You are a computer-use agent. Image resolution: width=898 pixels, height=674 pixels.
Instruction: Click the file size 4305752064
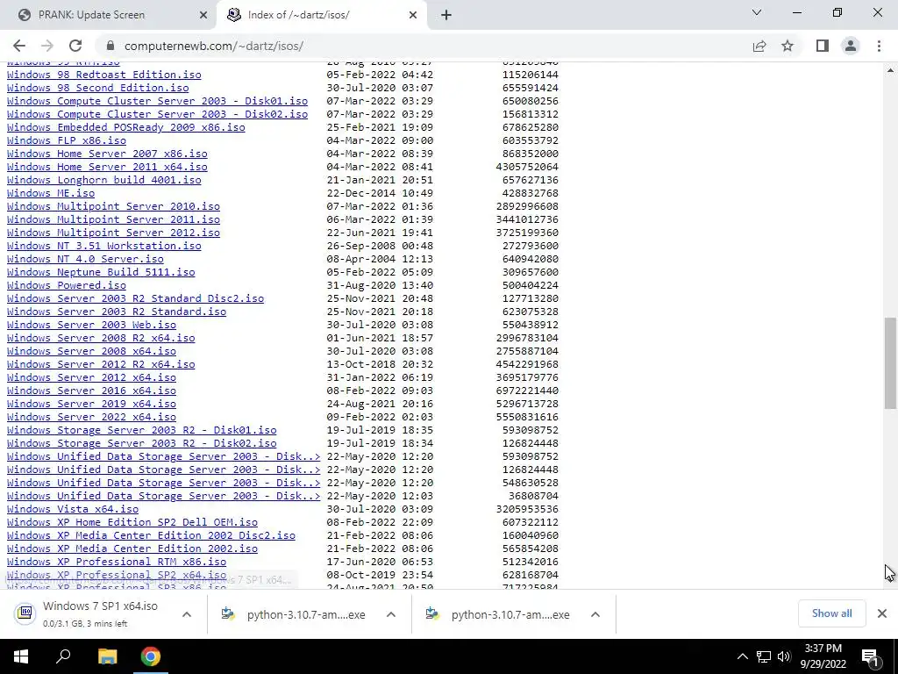point(527,167)
